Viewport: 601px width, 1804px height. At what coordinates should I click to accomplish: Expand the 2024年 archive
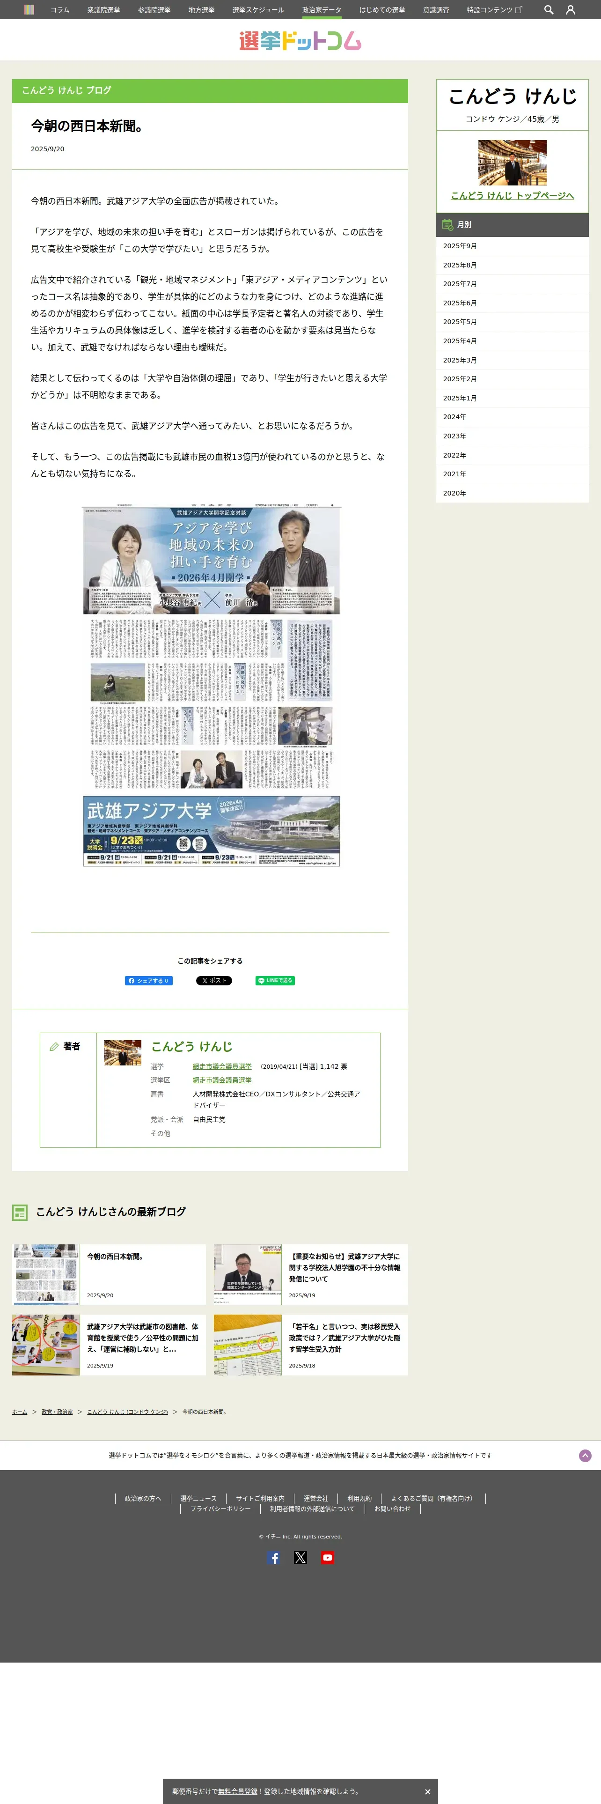(512, 417)
